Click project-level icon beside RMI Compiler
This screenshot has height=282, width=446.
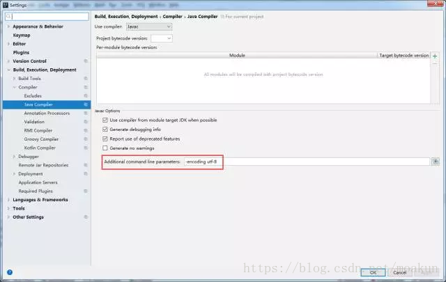[x=86, y=130]
